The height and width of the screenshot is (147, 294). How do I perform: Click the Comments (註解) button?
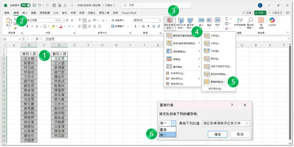247,13
